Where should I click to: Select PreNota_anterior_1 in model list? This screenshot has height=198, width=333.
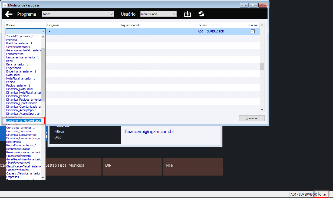point(19,43)
